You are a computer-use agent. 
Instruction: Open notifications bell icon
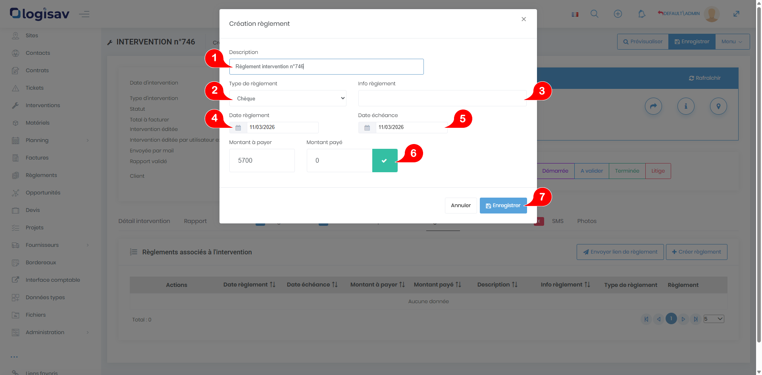[641, 14]
